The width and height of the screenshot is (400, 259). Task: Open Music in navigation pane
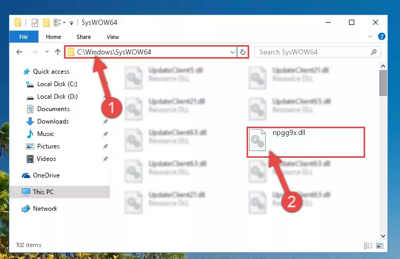click(45, 134)
